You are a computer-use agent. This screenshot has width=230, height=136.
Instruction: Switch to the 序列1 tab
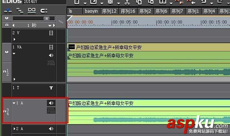[193, 11]
